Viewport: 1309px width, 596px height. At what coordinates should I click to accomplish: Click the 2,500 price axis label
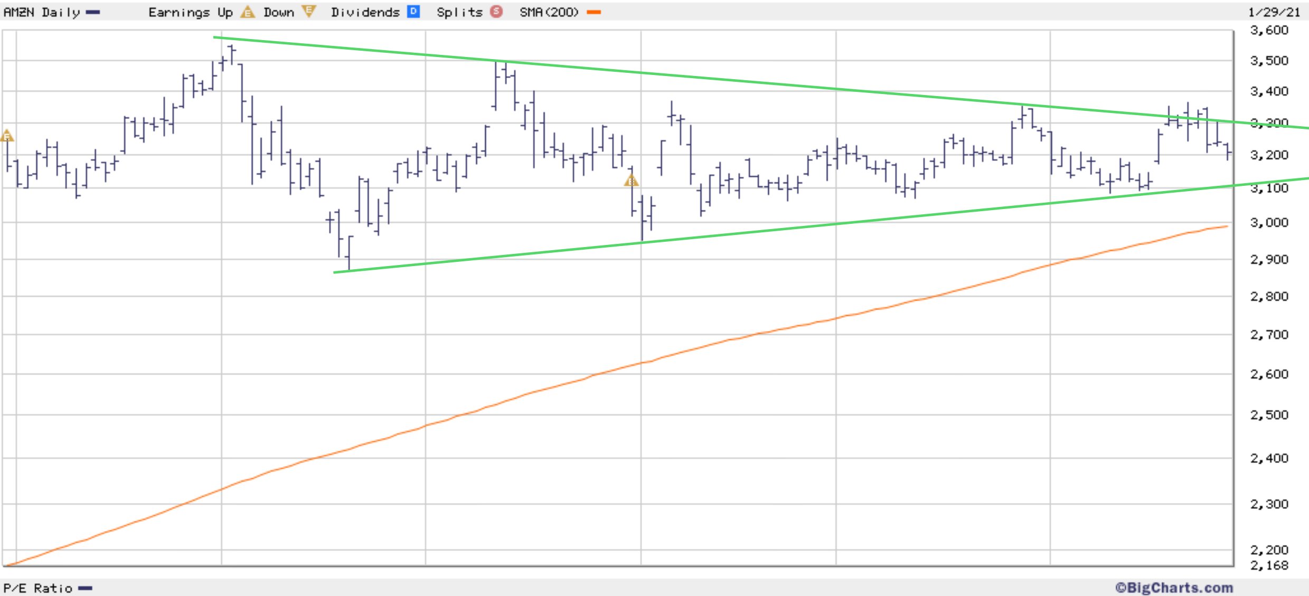click(1269, 415)
